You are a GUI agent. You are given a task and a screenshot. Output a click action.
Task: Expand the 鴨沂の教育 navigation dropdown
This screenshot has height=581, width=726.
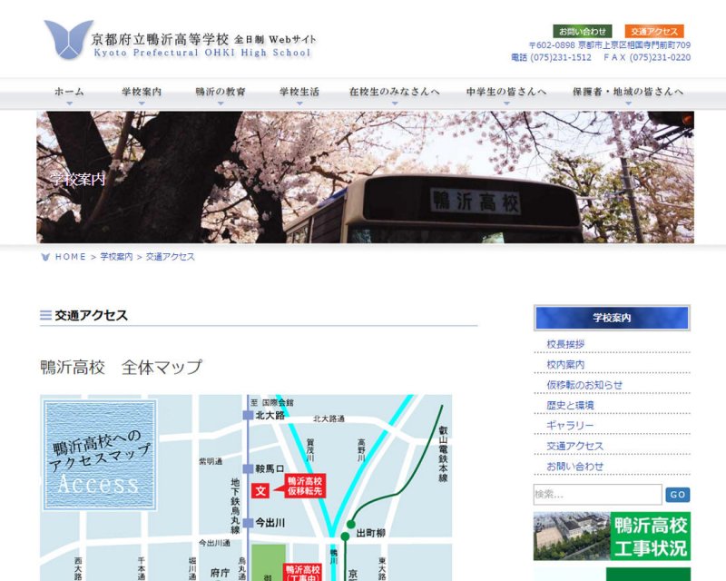(220, 93)
